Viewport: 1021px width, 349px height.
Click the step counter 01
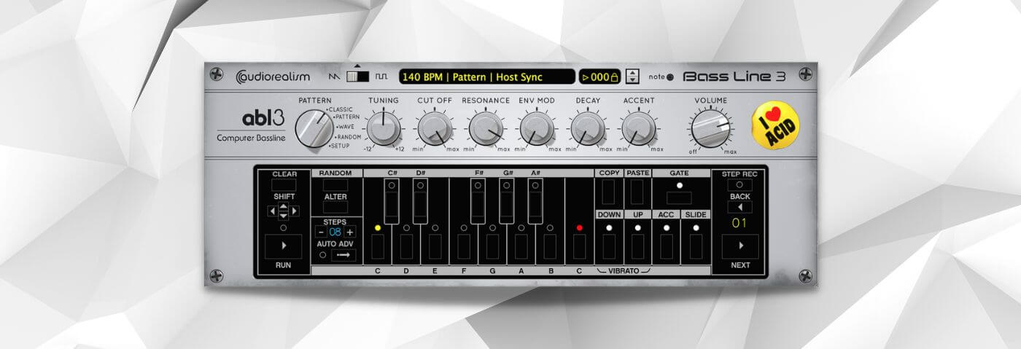click(740, 223)
